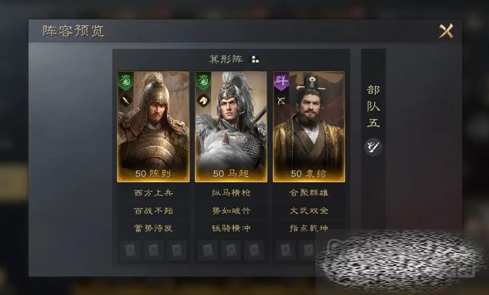Click the spear troop icon on 陈到's card
The image size is (489, 295).
126,100
